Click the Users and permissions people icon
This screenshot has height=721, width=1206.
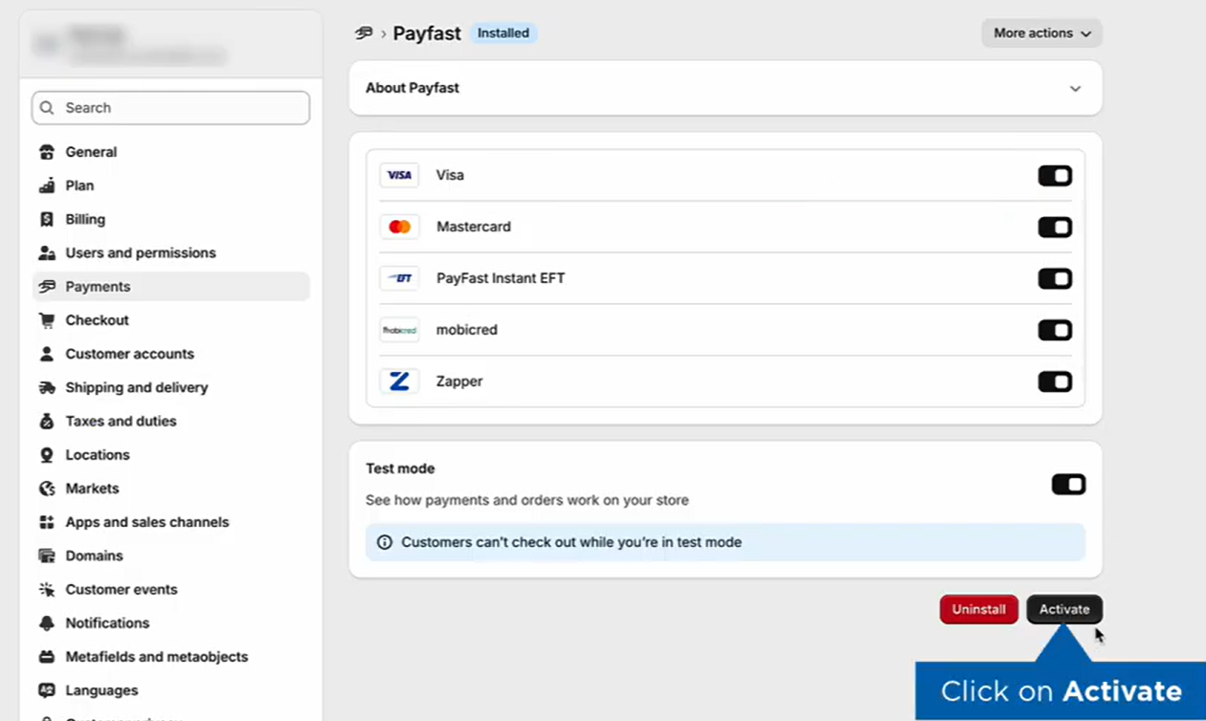[47, 252]
